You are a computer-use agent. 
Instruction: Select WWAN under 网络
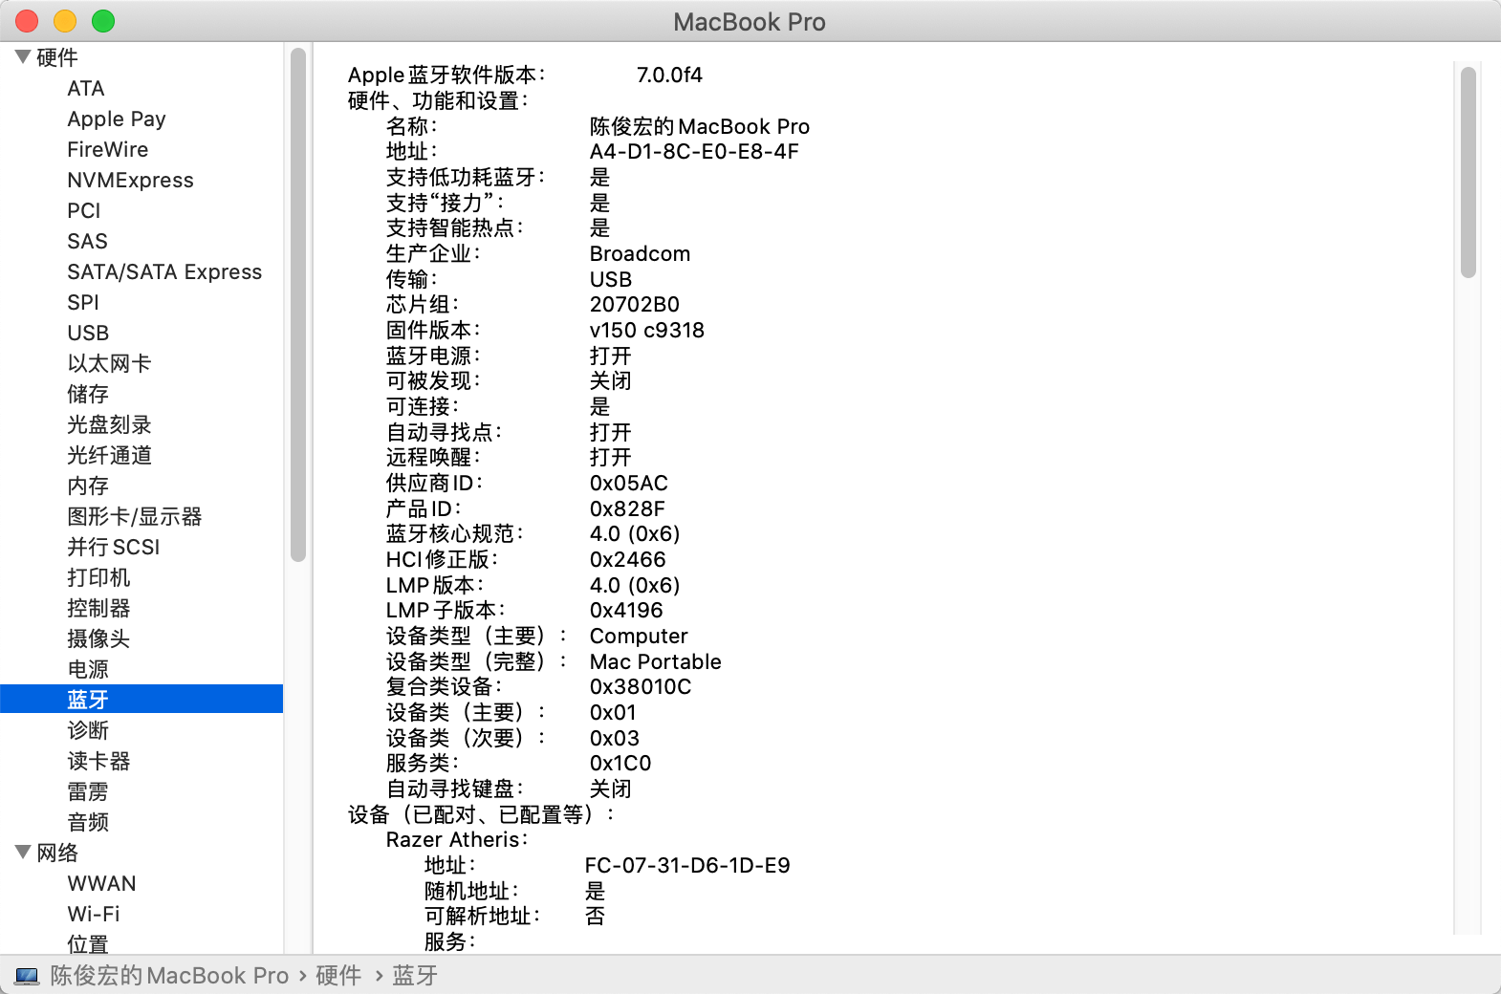coord(101,884)
